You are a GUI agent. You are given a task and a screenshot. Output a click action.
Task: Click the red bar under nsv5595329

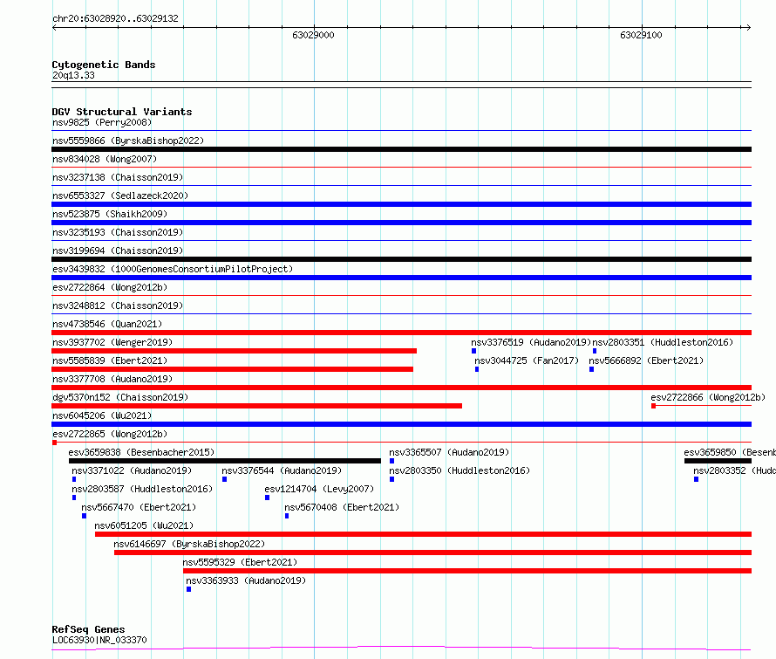[x=467, y=571]
